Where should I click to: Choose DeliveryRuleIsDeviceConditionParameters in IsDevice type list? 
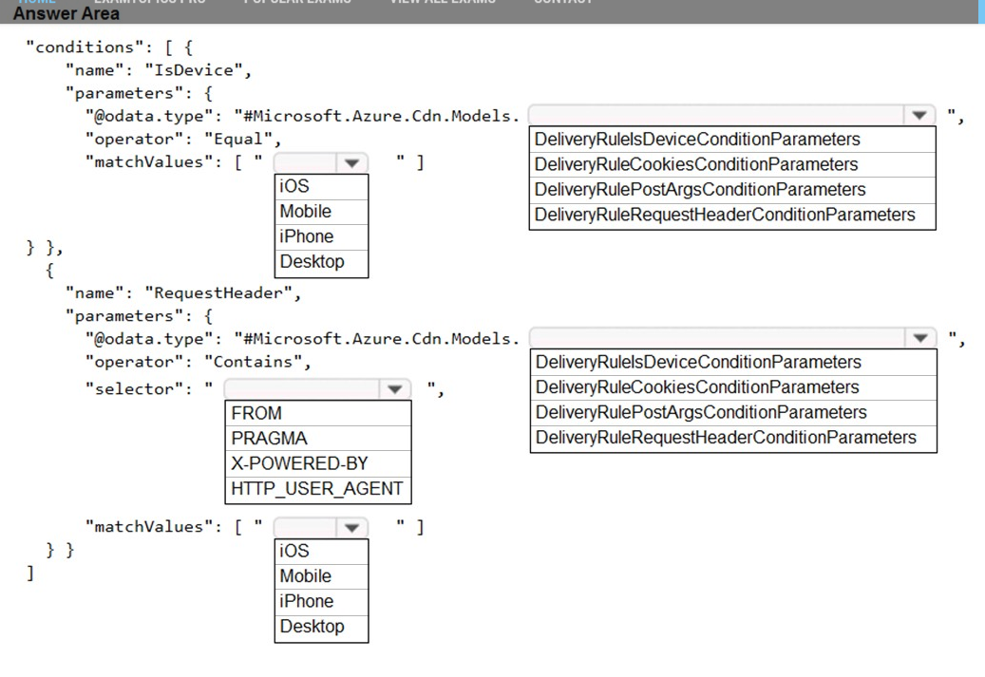732,140
